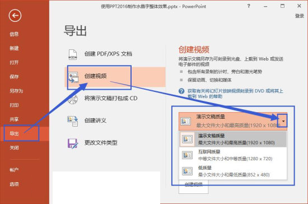Viewport: 308px width, 204px height.
Task: Select 将演示文稿打包成 CD option
Action: (115, 98)
